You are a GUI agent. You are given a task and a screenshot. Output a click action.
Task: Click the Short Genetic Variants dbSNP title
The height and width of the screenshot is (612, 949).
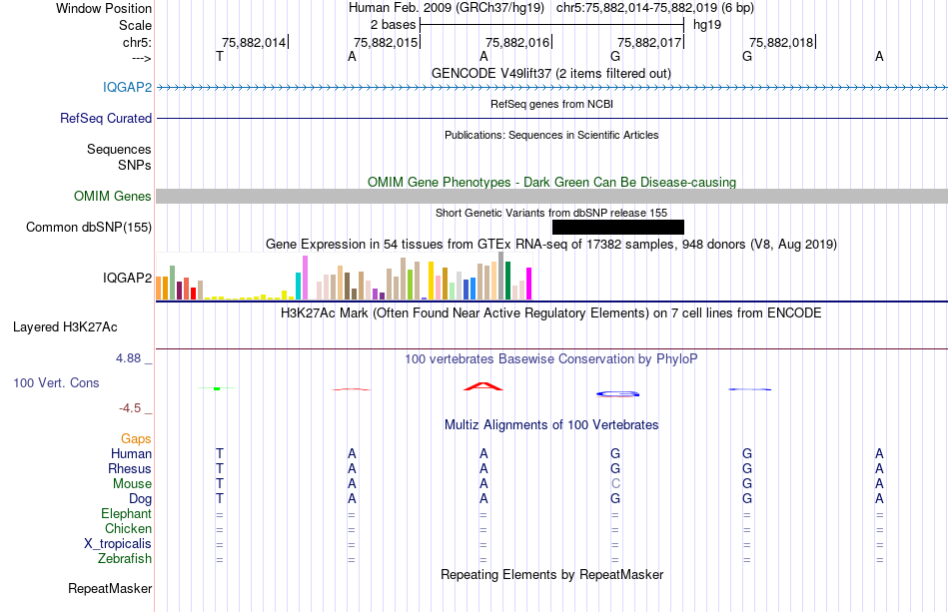pyautogui.click(x=551, y=213)
